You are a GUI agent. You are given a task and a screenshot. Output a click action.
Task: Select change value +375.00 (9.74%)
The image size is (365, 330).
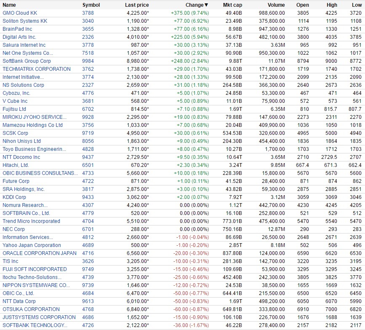190,13
